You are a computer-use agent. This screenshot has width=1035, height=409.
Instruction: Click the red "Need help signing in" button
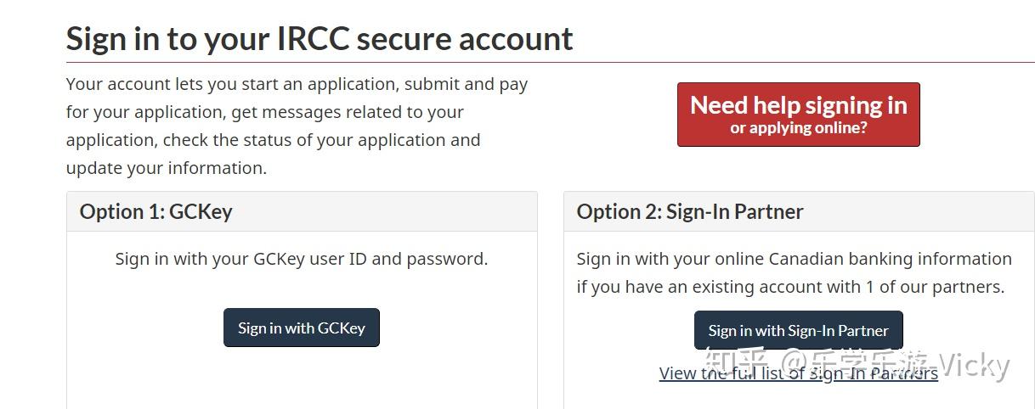(x=798, y=115)
